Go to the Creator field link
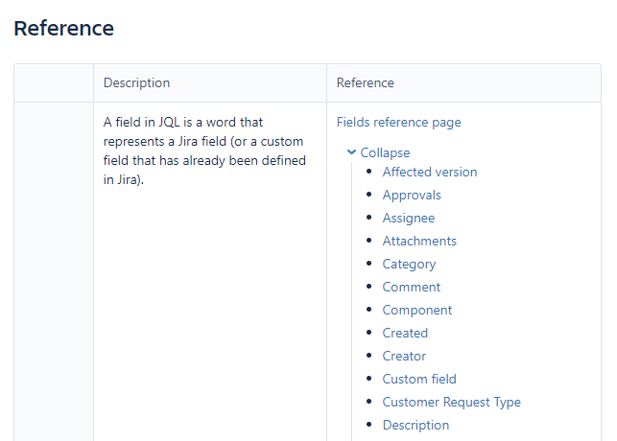Viewport: 617px width, 441px height. tap(404, 356)
